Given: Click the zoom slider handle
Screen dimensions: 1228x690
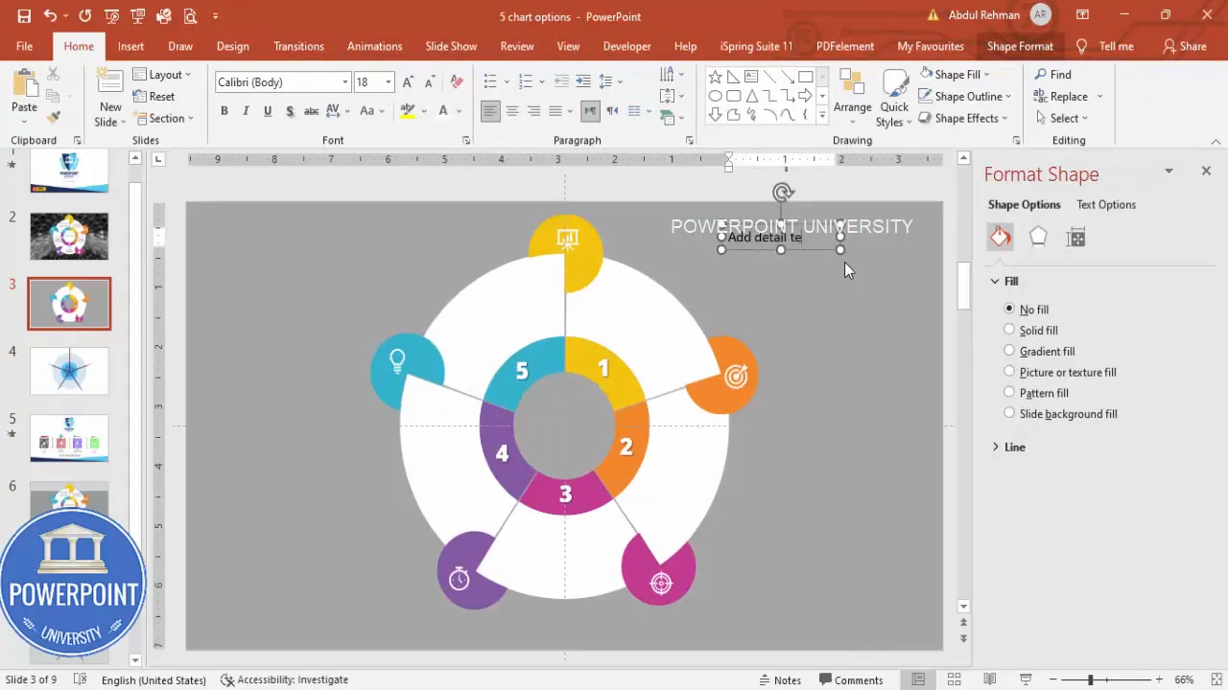Looking at the screenshot, I should click(x=1090, y=679).
